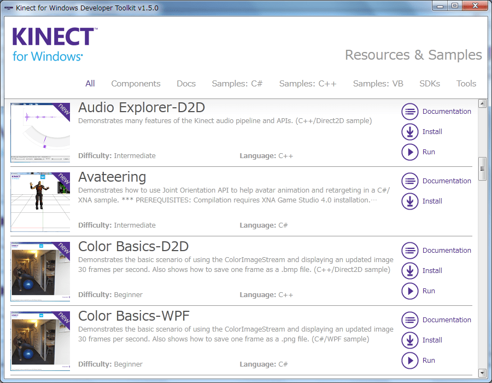
Task: Click 'Difficulty: Intermediate' under Audio Explorer-D2D
Action: (x=117, y=156)
